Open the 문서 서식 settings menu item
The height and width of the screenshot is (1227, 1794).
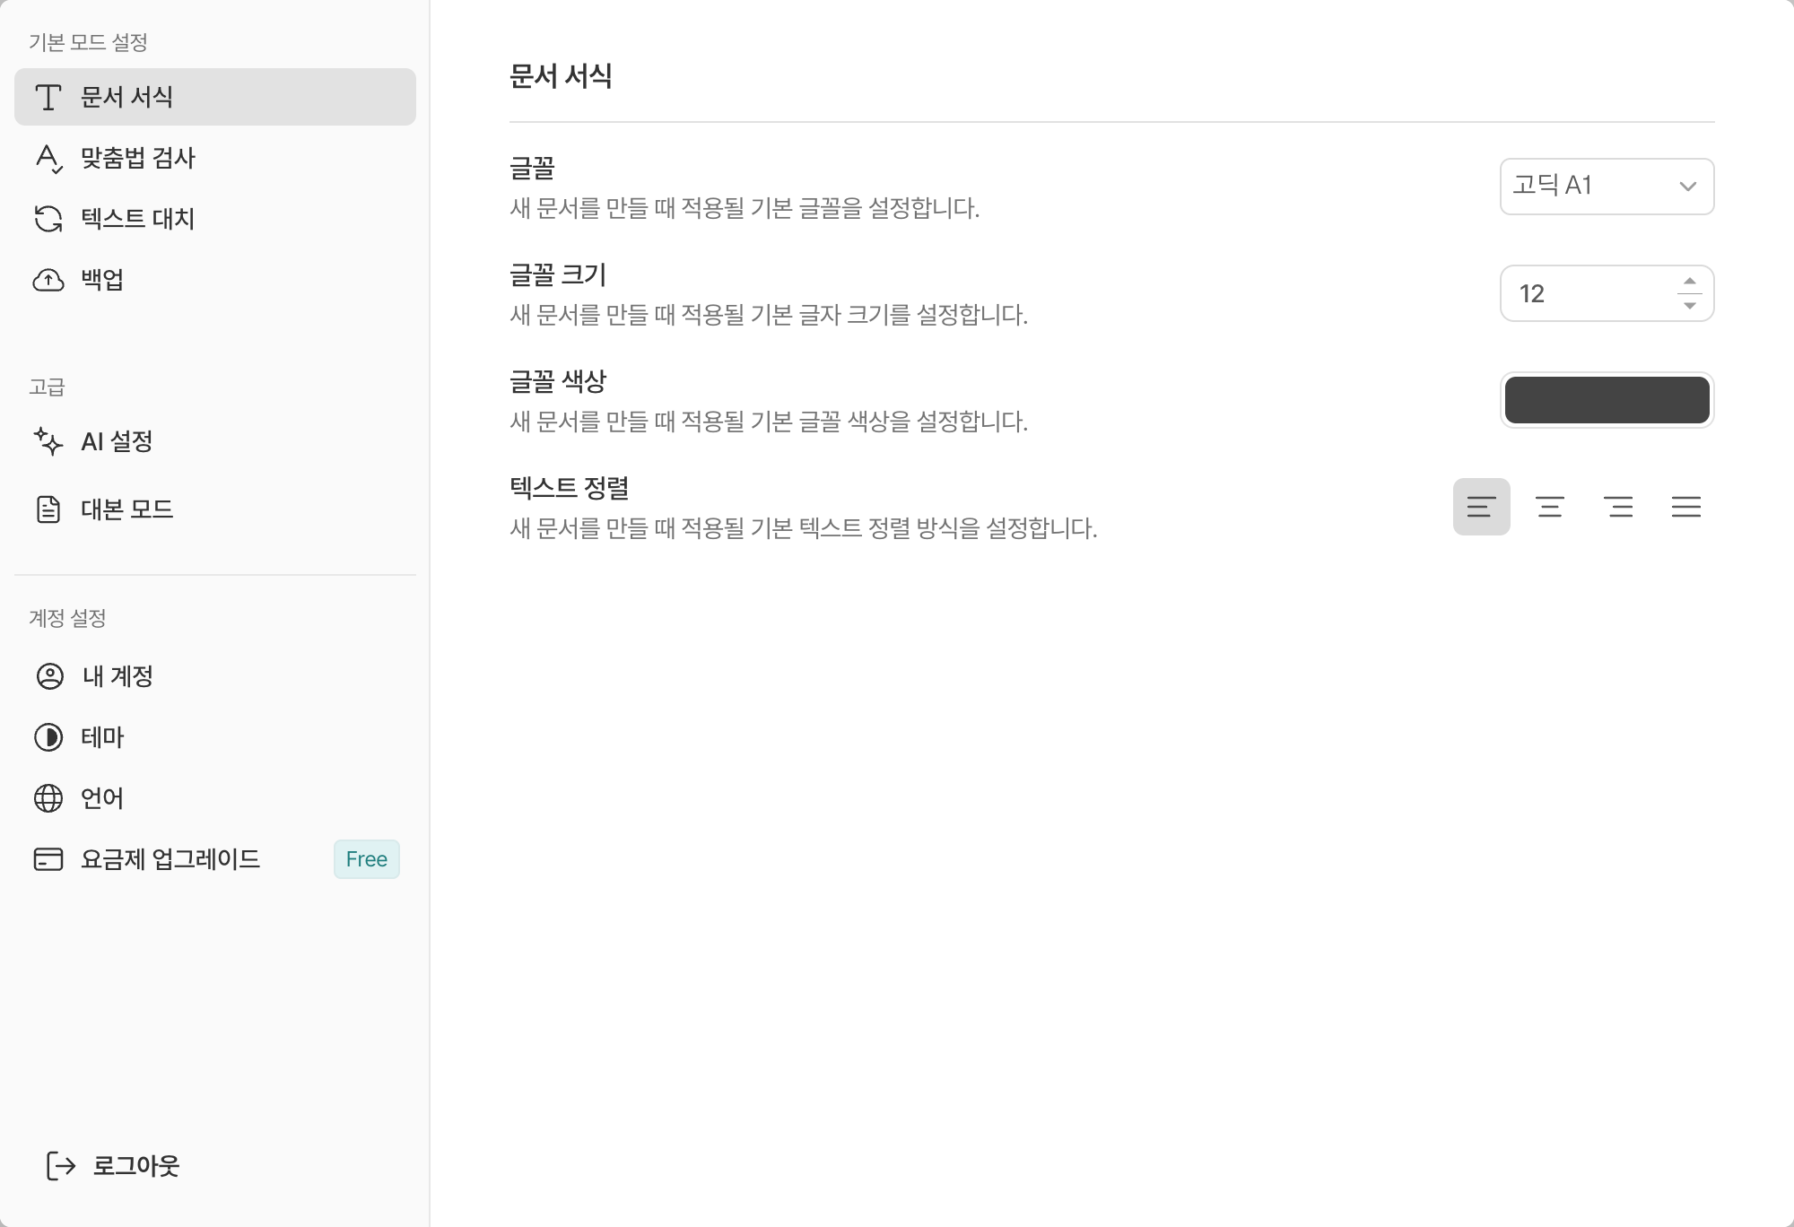pyautogui.click(x=215, y=97)
